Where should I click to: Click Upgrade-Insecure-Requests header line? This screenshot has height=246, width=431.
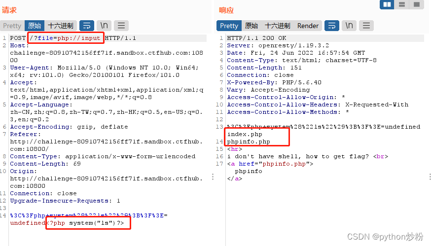[x=65, y=201]
